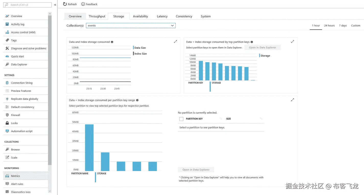This screenshot has width=364, height=195.
Task: Collapse the sidebar with the double chevron
Action: tap(55, 5)
